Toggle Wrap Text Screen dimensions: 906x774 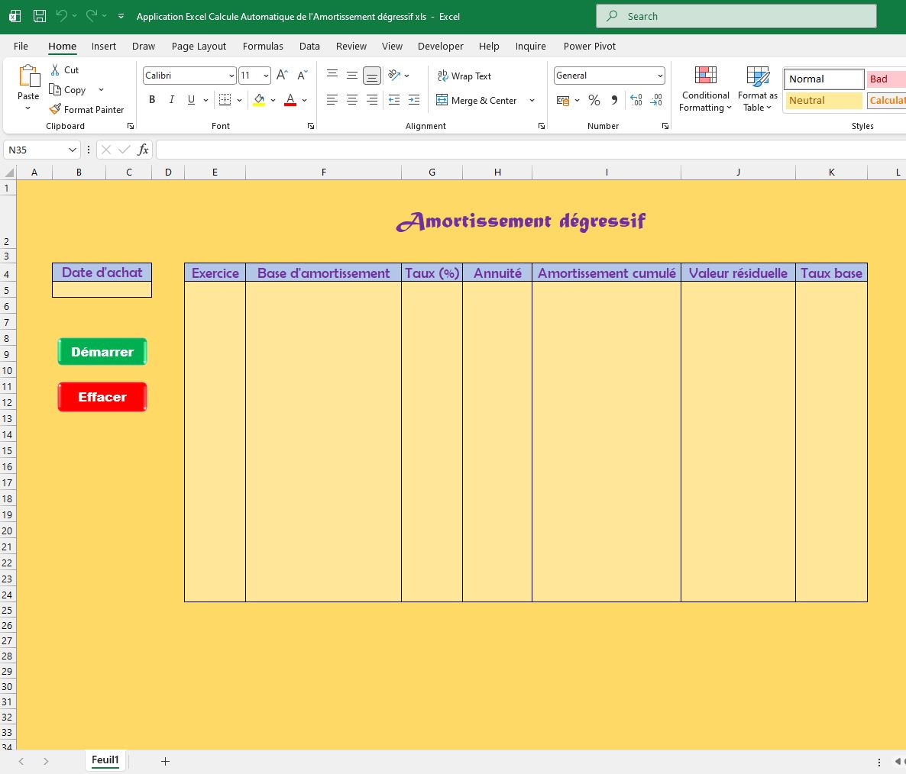pos(464,76)
